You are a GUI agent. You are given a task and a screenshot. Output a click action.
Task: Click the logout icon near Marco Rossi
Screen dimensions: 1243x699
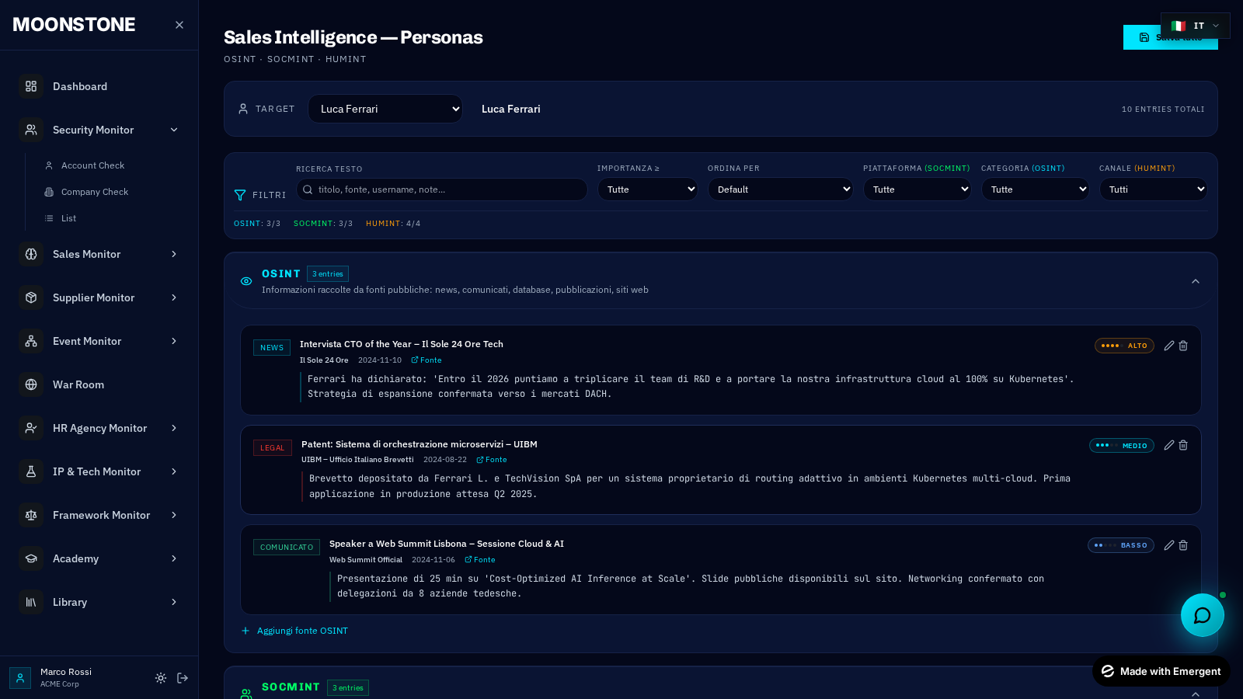[x=183, y=678]
